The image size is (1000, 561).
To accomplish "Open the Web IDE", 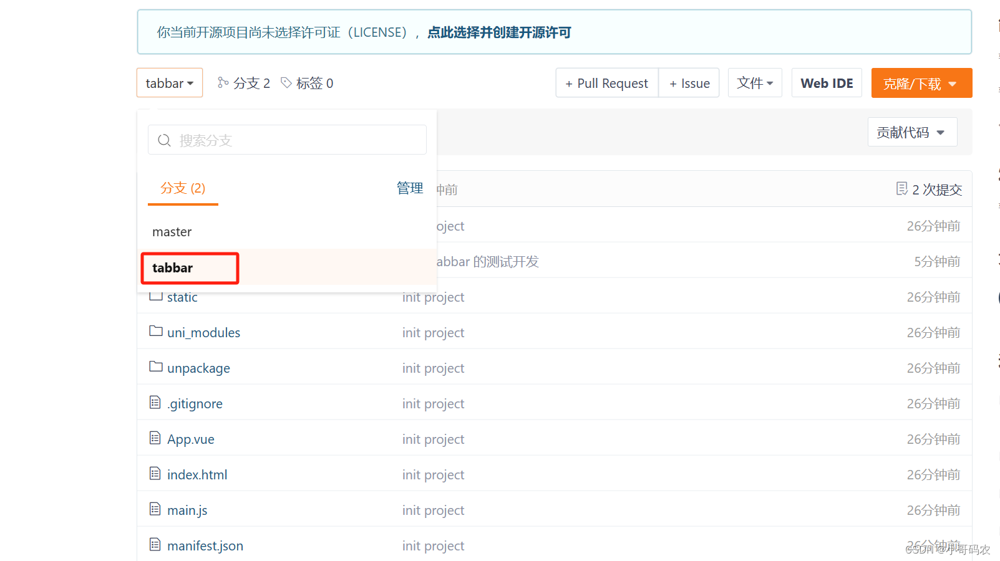I will (x=827, y=82).
